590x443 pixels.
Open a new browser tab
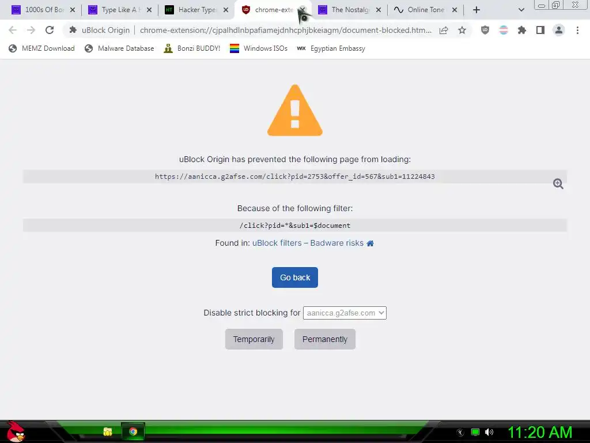[x=476, y=10]
